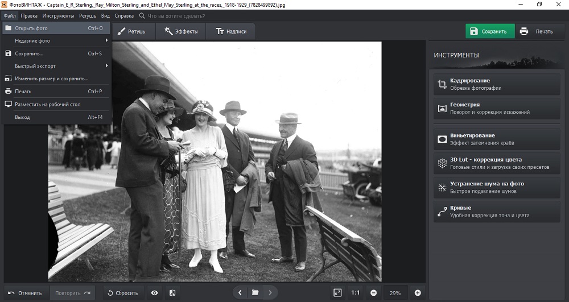
Task: Toggle the eye preview of original
Action: 155,293
